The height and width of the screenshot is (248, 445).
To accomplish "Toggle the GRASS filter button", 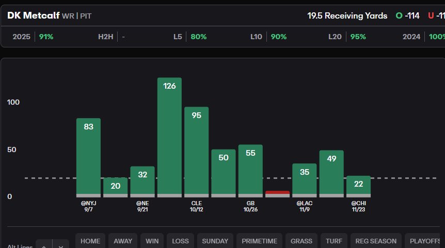I will point(301,241).
